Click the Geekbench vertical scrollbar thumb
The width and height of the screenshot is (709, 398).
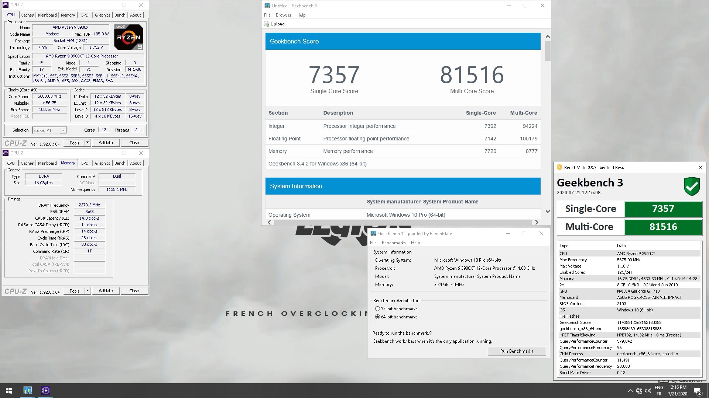[x=548, y=51]
